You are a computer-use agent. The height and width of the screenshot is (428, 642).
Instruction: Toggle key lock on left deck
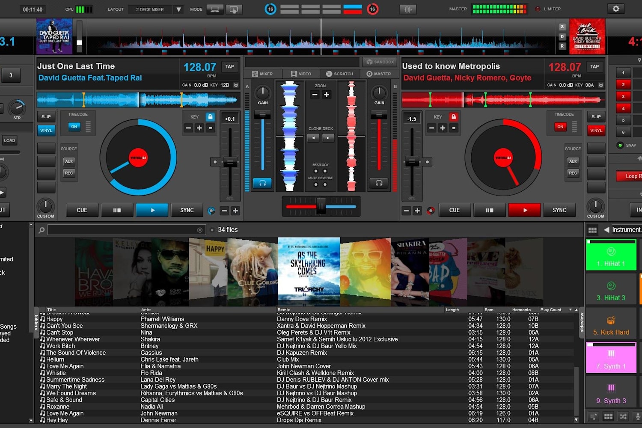tap(210, 117)
